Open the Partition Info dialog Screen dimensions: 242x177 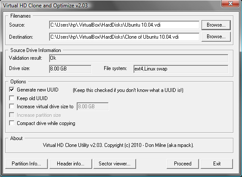pos(26,164)
